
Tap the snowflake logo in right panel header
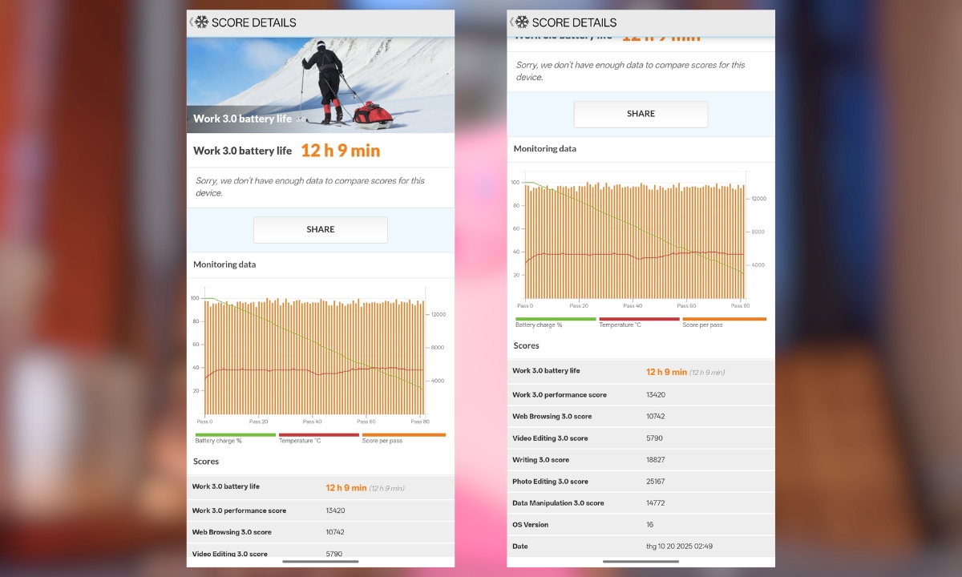click(522, 22)
